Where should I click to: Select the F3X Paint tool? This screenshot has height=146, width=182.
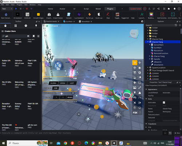140,68
